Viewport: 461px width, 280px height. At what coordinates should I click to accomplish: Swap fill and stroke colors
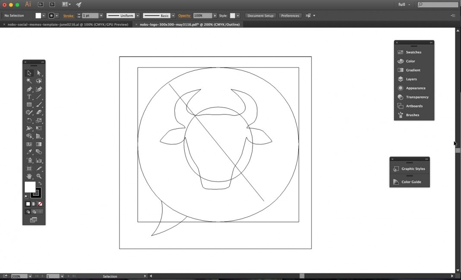click(40, 183)
